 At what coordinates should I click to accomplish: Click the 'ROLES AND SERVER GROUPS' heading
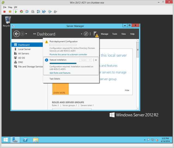click(x=68, y=102)
